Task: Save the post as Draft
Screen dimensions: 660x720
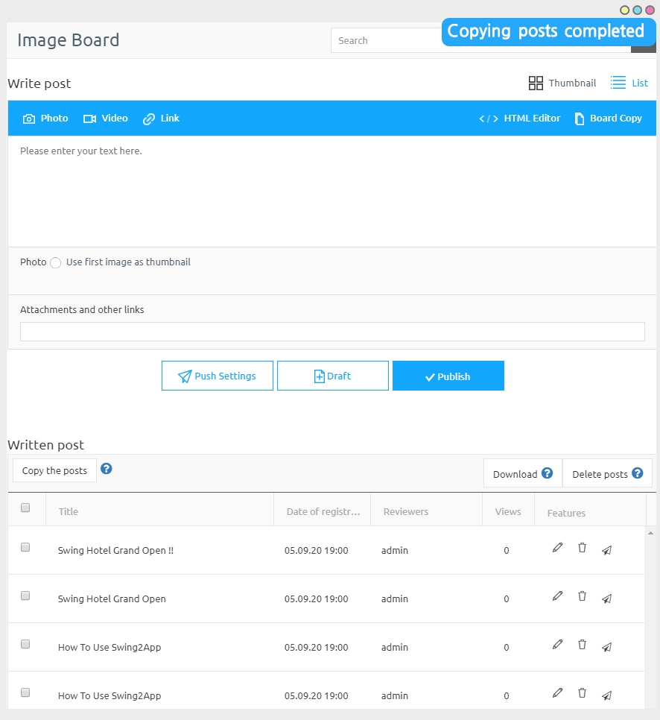Action: [332, 376]
